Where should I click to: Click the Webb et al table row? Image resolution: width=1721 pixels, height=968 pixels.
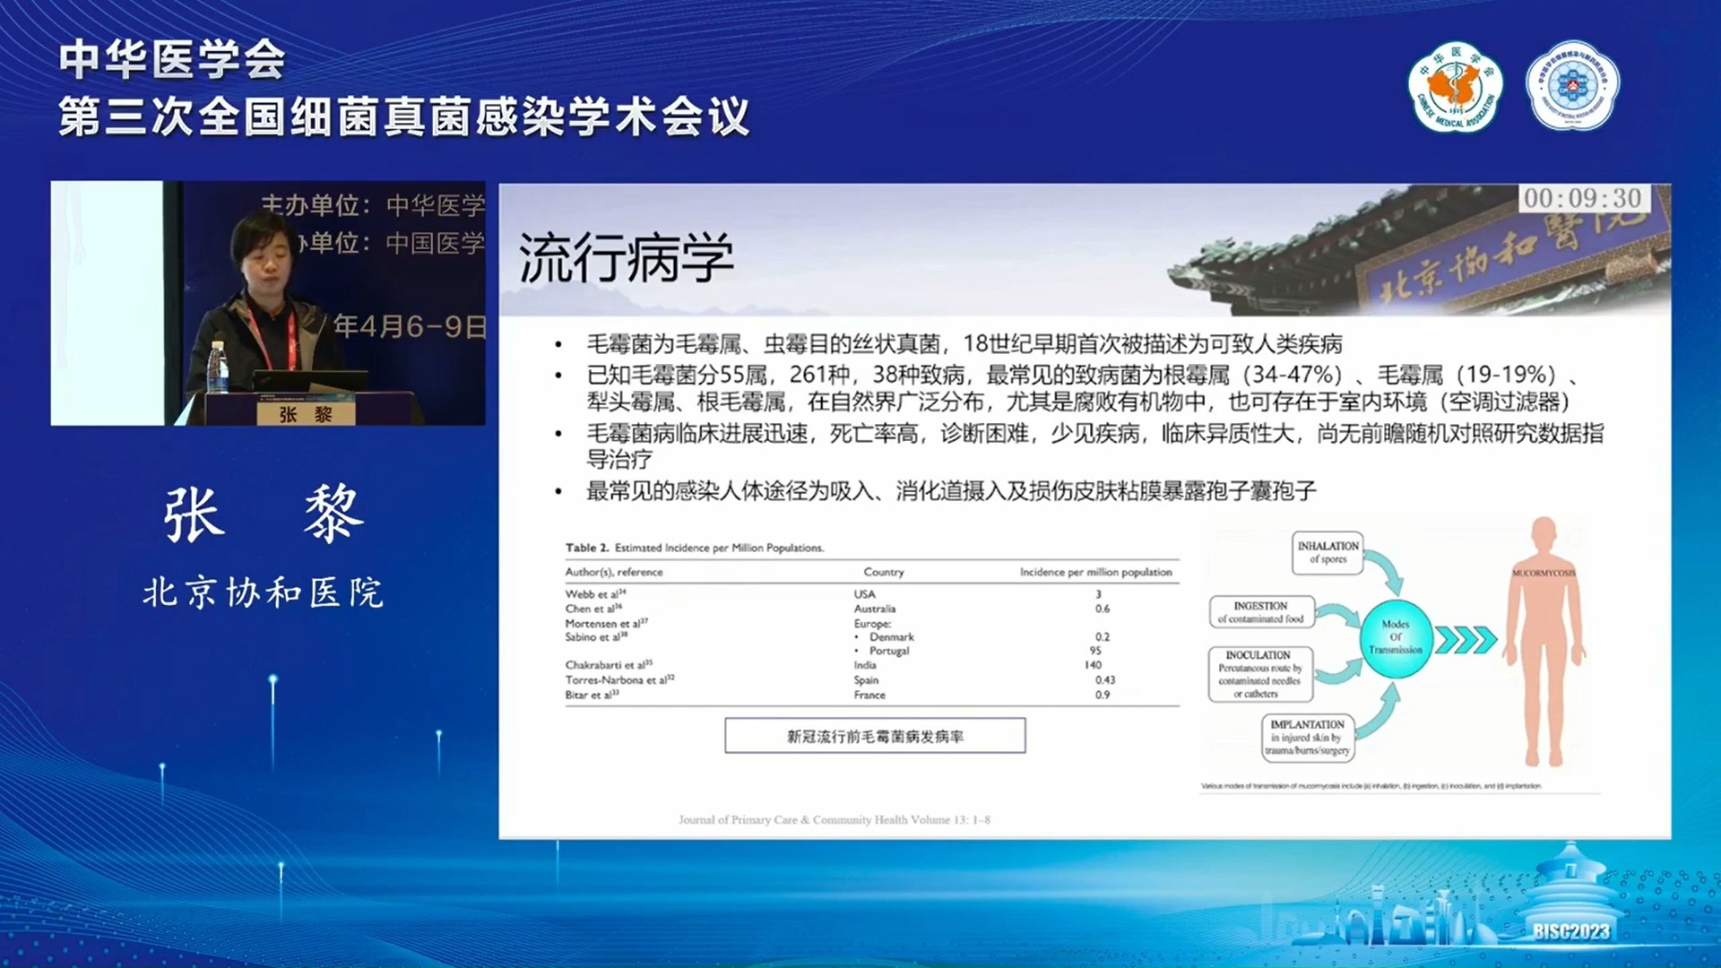click(871, 593)
